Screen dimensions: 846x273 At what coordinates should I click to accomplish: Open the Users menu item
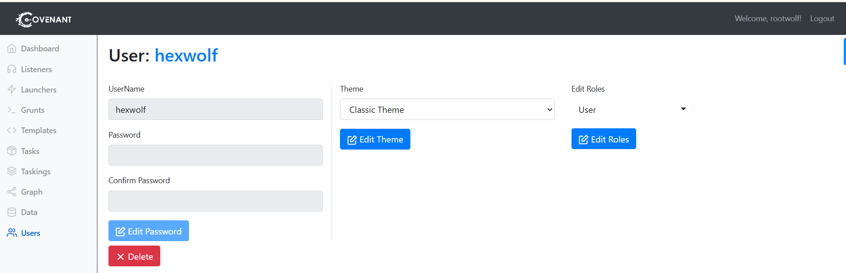(31, 233)
